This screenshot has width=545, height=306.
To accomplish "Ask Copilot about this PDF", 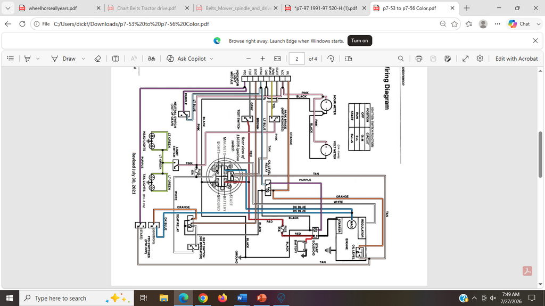I will point(186,59).
